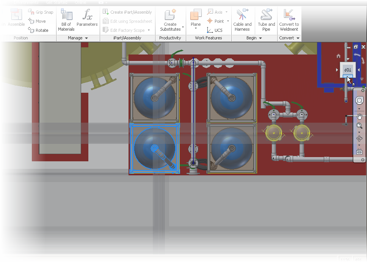
Task: Select the Create Substitutes tool
Action: [x=170, y=20]
